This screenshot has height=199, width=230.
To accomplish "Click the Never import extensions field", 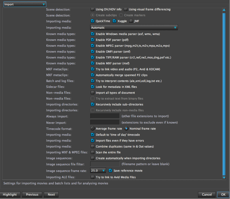I will click(x=105, y=123).
